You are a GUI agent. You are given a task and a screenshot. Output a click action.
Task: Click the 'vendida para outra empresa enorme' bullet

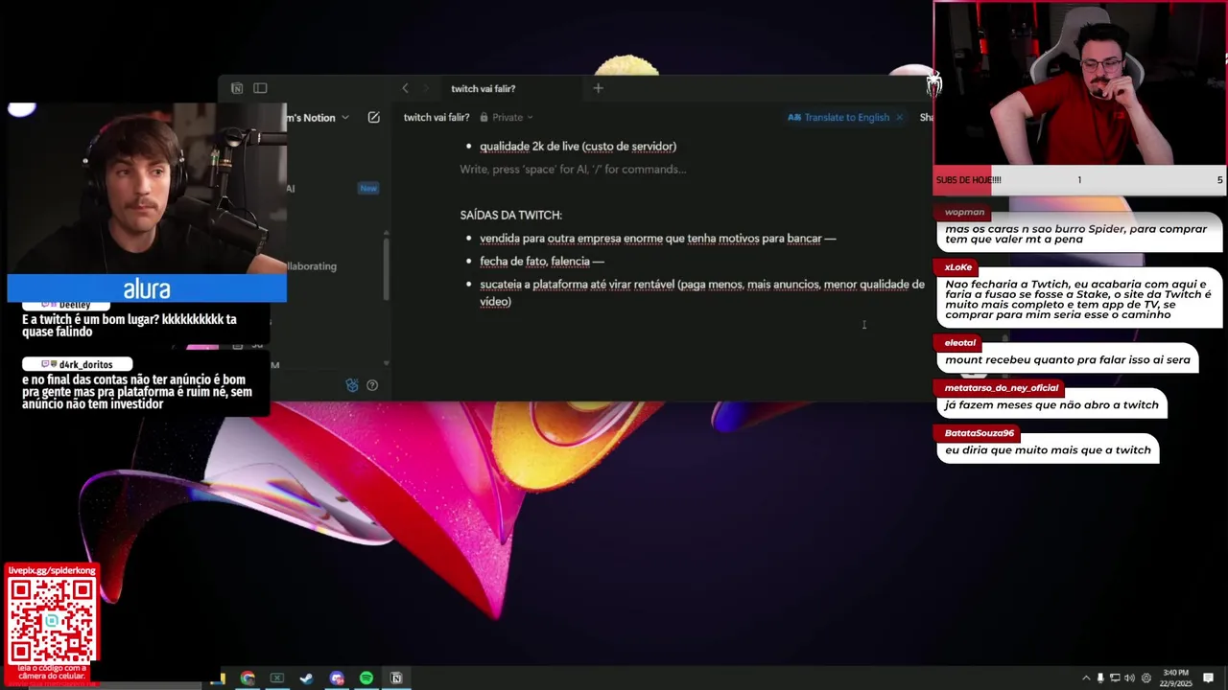[657, 238]
